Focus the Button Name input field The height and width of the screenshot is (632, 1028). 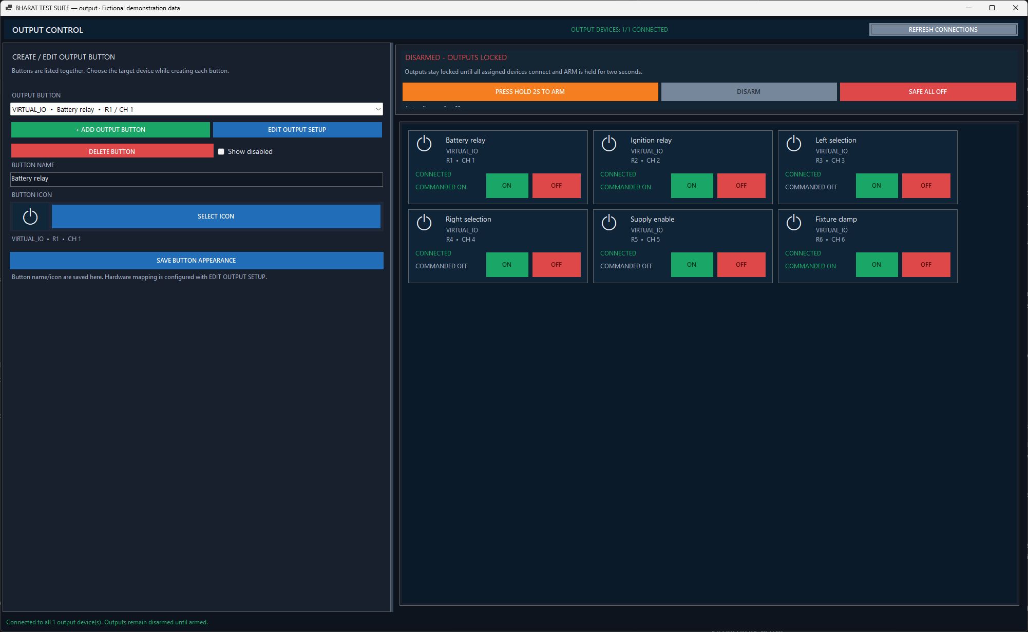(x=197, y=179)
